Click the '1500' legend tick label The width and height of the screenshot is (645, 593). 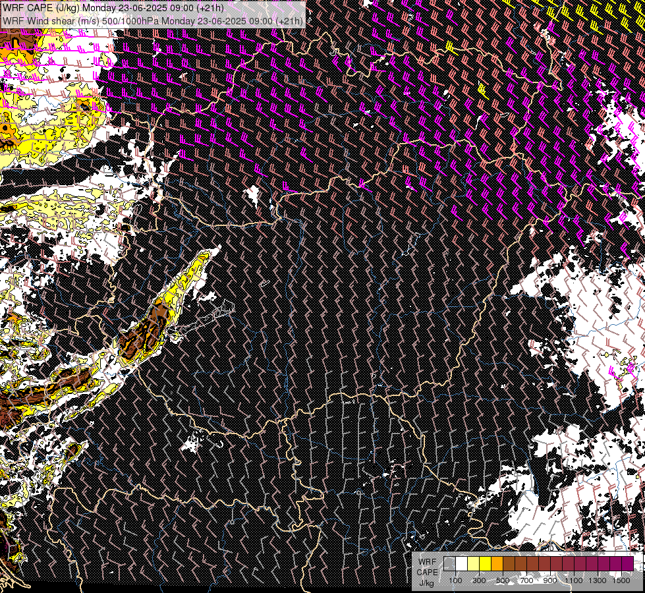coord(621,580)
